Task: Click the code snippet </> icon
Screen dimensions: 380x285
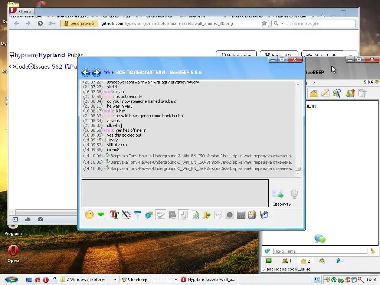Action: 218,215
